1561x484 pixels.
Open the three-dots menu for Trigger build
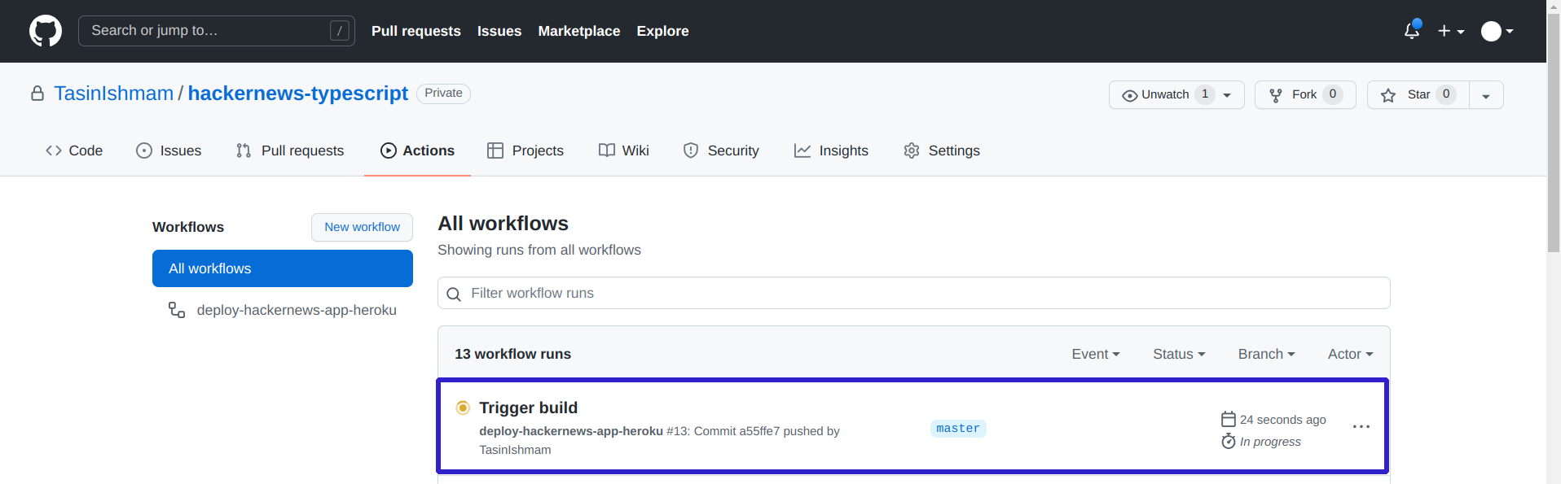[1361, 427]
